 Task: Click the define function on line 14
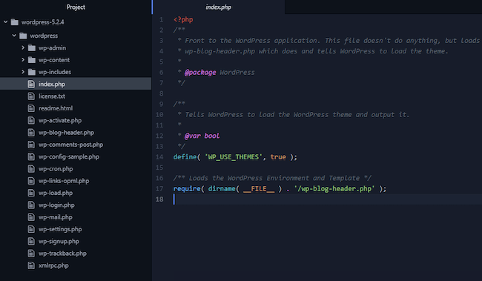pyautogui.click(x=185, y=156)
